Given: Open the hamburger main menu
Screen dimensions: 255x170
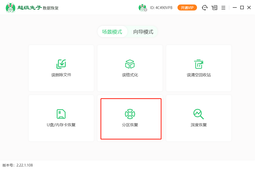Looking at the screenshot, I should click(x=223, y=7).
